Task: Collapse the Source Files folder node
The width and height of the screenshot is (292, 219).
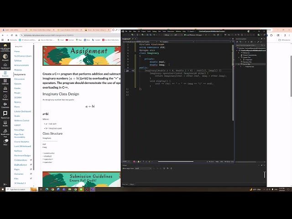Action: click(239, 64)
